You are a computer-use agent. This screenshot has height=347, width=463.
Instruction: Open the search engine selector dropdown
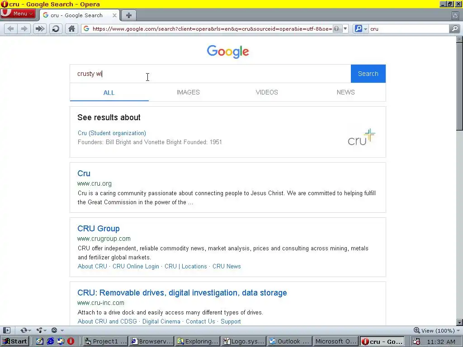click(360, 28)
